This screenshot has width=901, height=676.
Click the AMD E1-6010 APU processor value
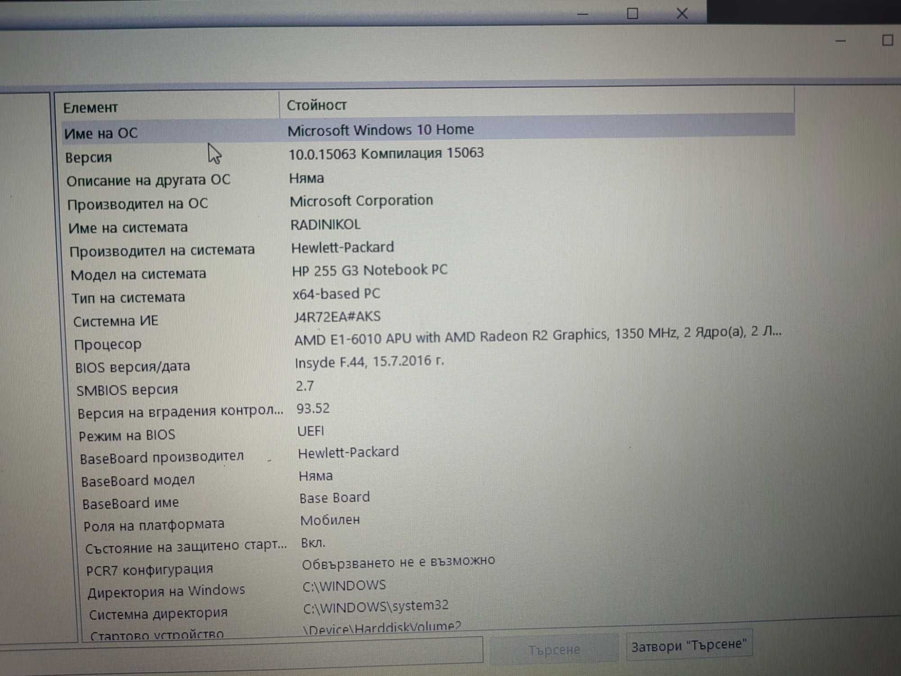[538, 336]
